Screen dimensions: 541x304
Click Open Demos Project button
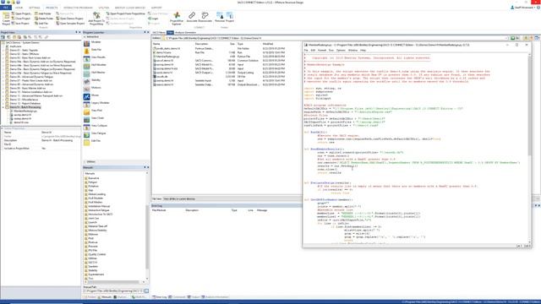pos(69,19)
